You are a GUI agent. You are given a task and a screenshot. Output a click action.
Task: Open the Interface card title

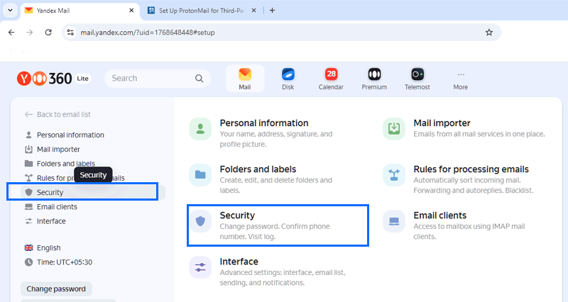239,262
